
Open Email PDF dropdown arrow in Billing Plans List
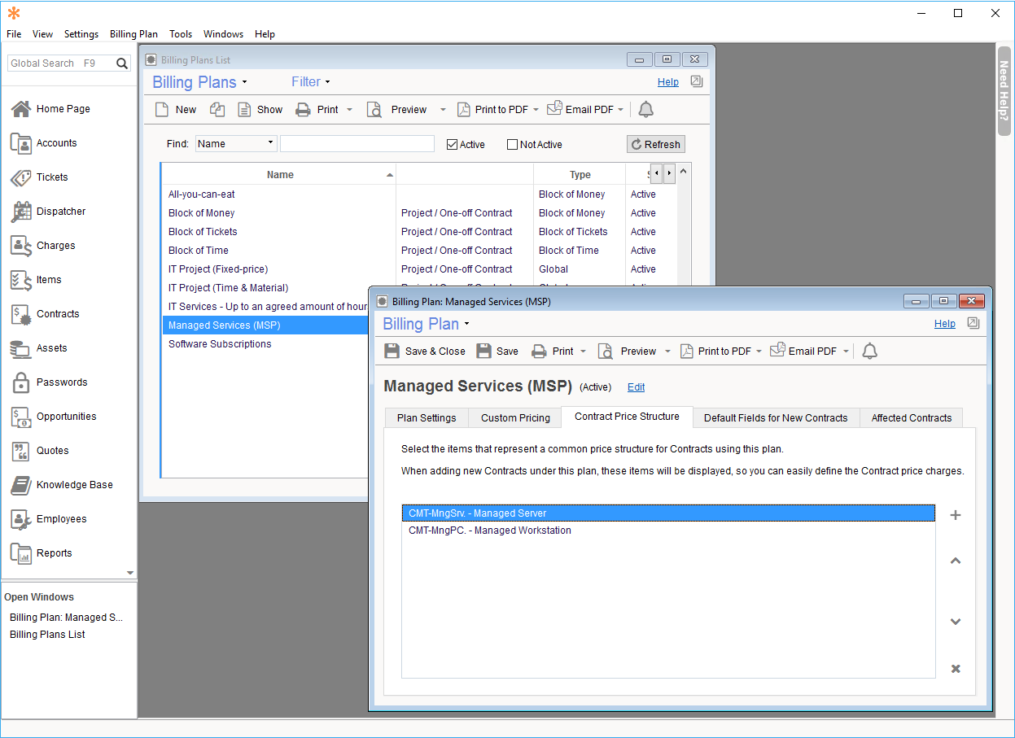[621, 110]
